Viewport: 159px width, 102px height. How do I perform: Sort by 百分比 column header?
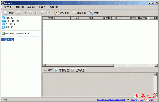pyautogui.click(x=117, y=18)
